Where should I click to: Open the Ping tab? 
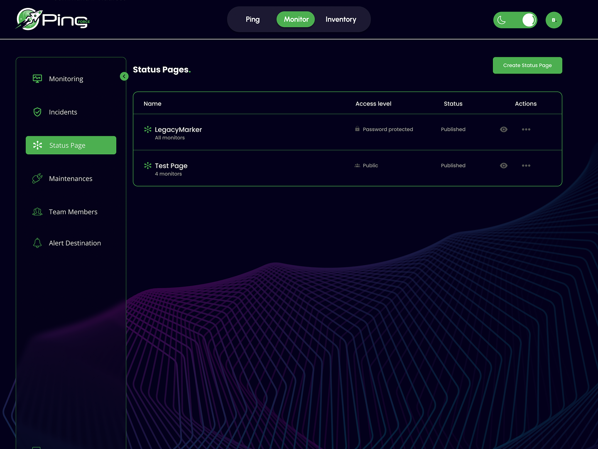pos(252,20)
